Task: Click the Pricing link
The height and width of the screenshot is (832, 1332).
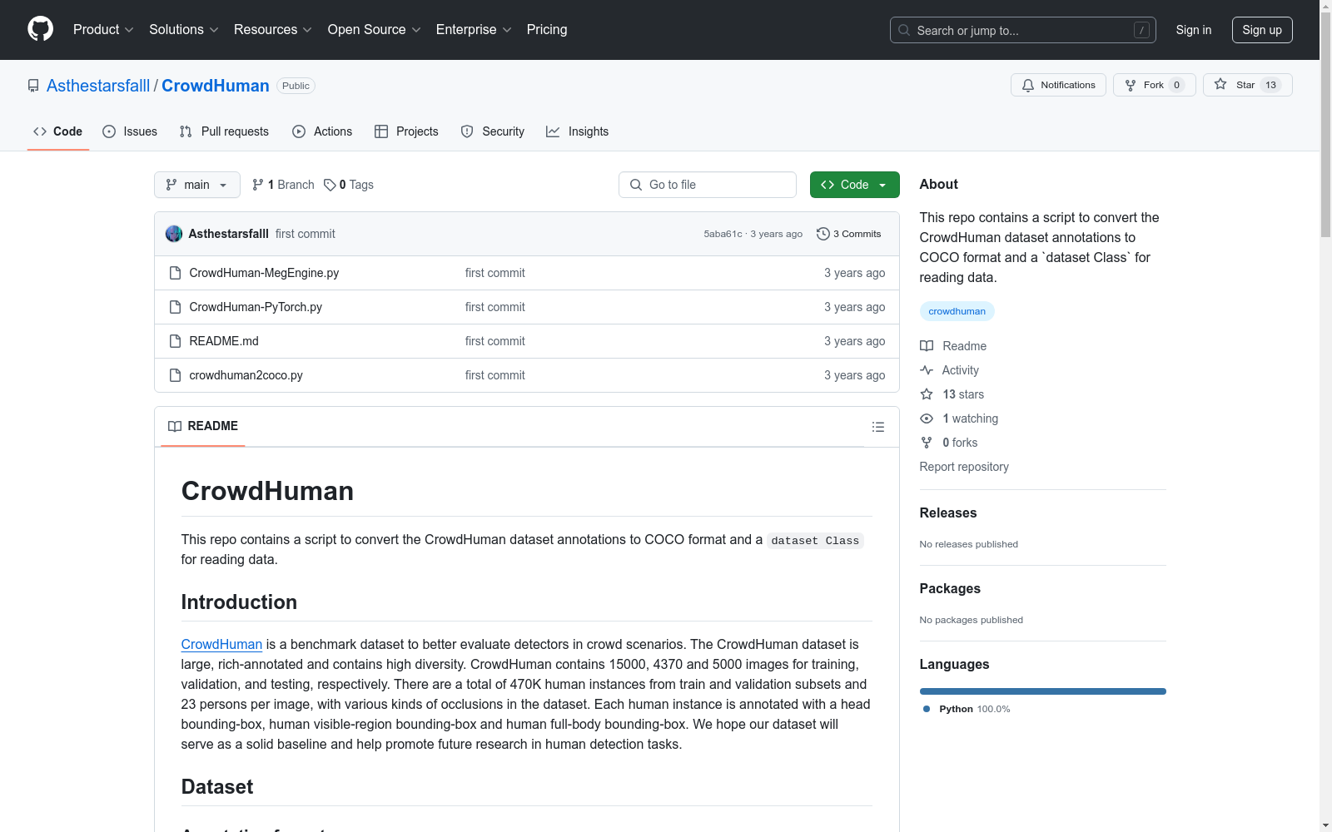Action: pyautogui.click(x=547, y=30)
